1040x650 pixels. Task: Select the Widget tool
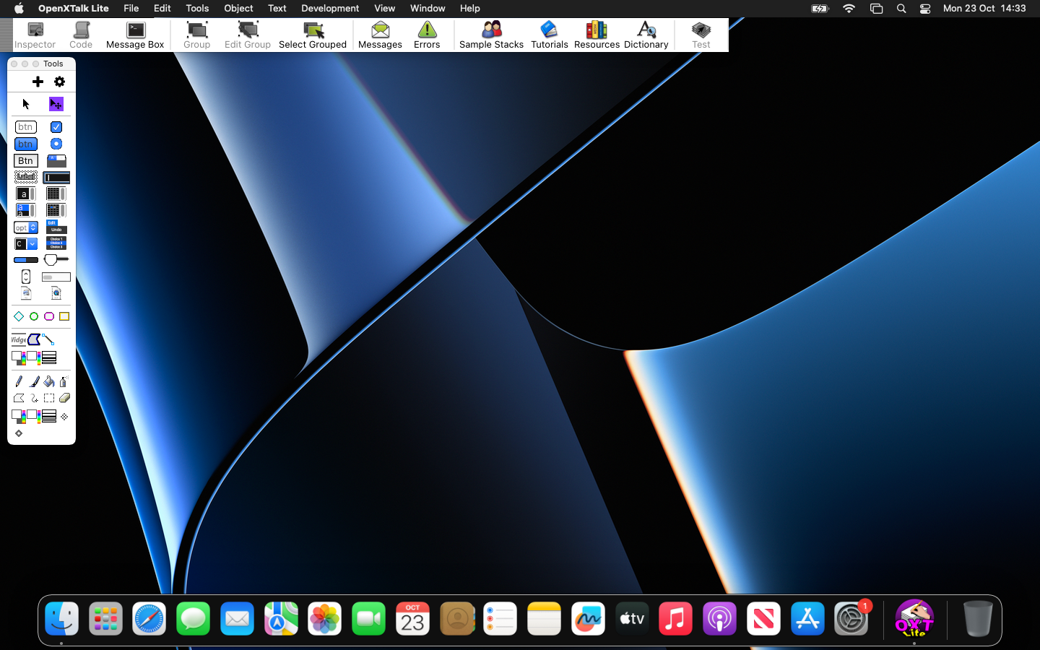click(19, 339)
